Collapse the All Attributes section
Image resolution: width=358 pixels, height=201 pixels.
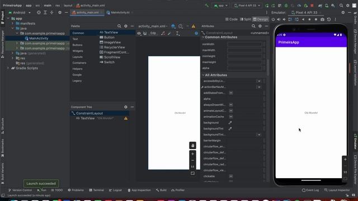203,75
